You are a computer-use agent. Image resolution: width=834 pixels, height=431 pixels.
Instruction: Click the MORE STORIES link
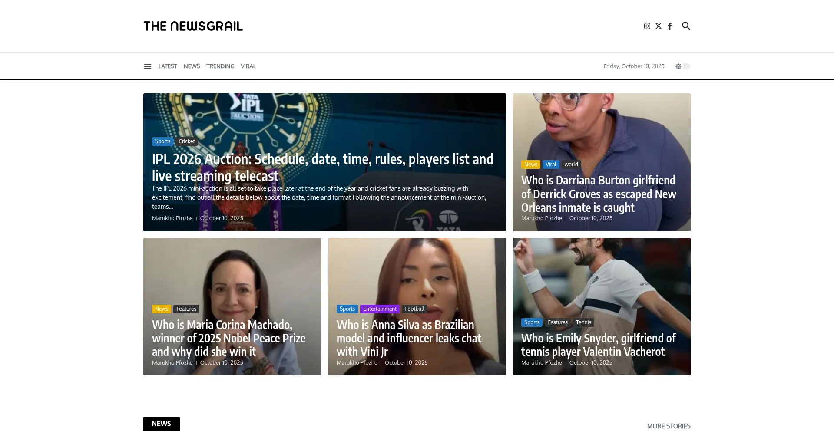[x=669, y=426]
